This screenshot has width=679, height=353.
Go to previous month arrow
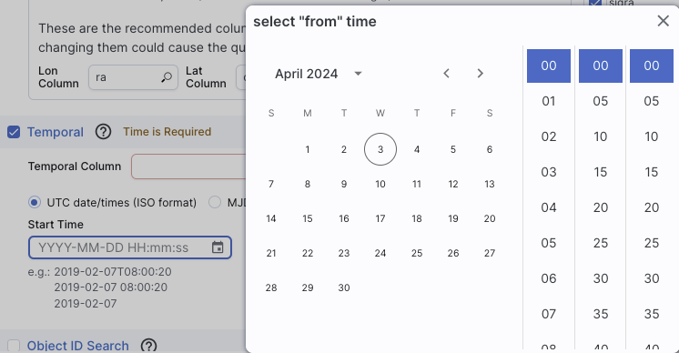click(447, 74)
